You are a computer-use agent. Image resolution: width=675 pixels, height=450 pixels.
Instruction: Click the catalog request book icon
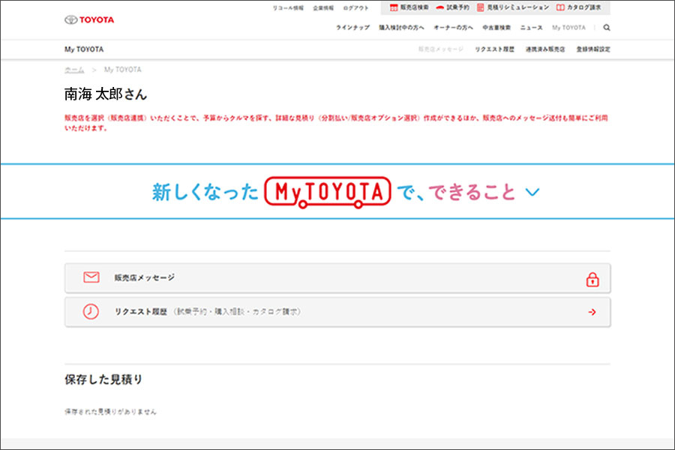point(560,7)
